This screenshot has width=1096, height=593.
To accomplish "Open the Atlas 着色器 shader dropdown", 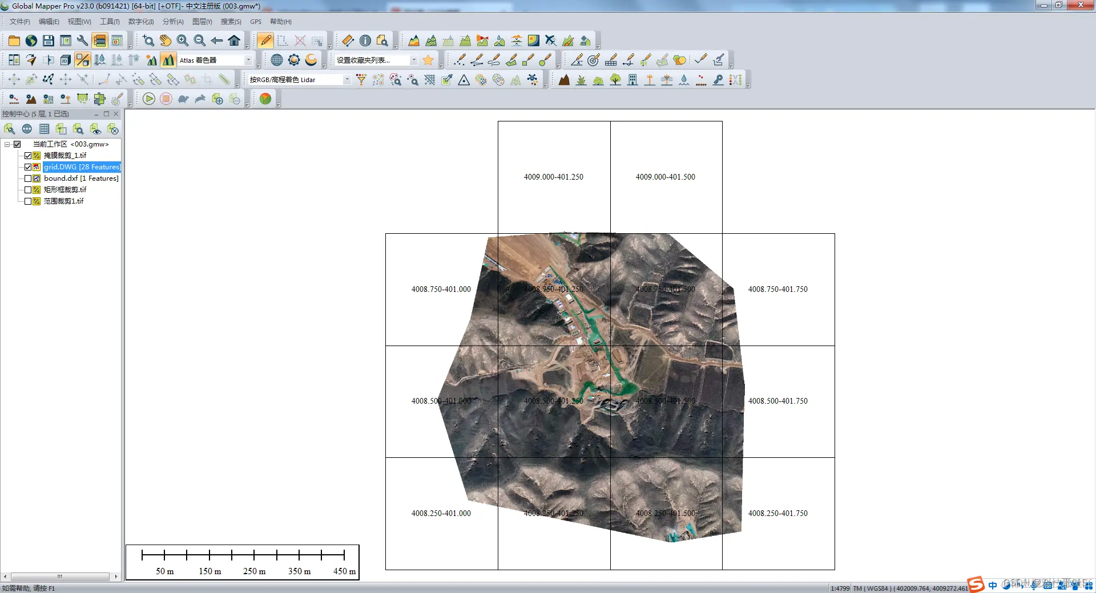I will tap(248, 60).
